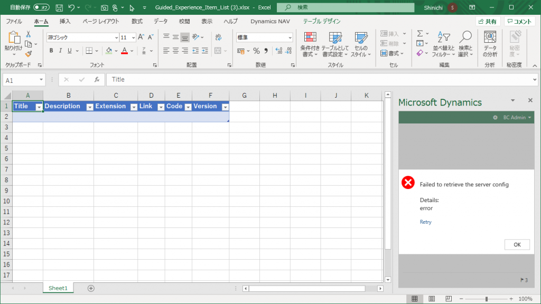Click the 共有 (Share) button
Screen dimensions: 541x304
488,21
